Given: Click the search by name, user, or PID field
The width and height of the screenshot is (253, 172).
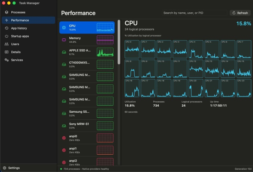Looking at the screenshot, I should pyautogui.click(x=194, y=13).
